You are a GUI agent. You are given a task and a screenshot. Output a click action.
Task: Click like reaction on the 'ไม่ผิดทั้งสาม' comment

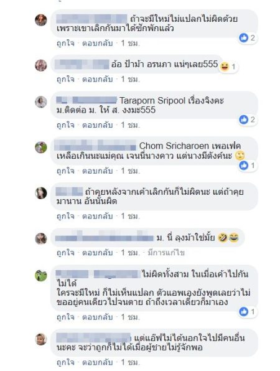[243, 312]
